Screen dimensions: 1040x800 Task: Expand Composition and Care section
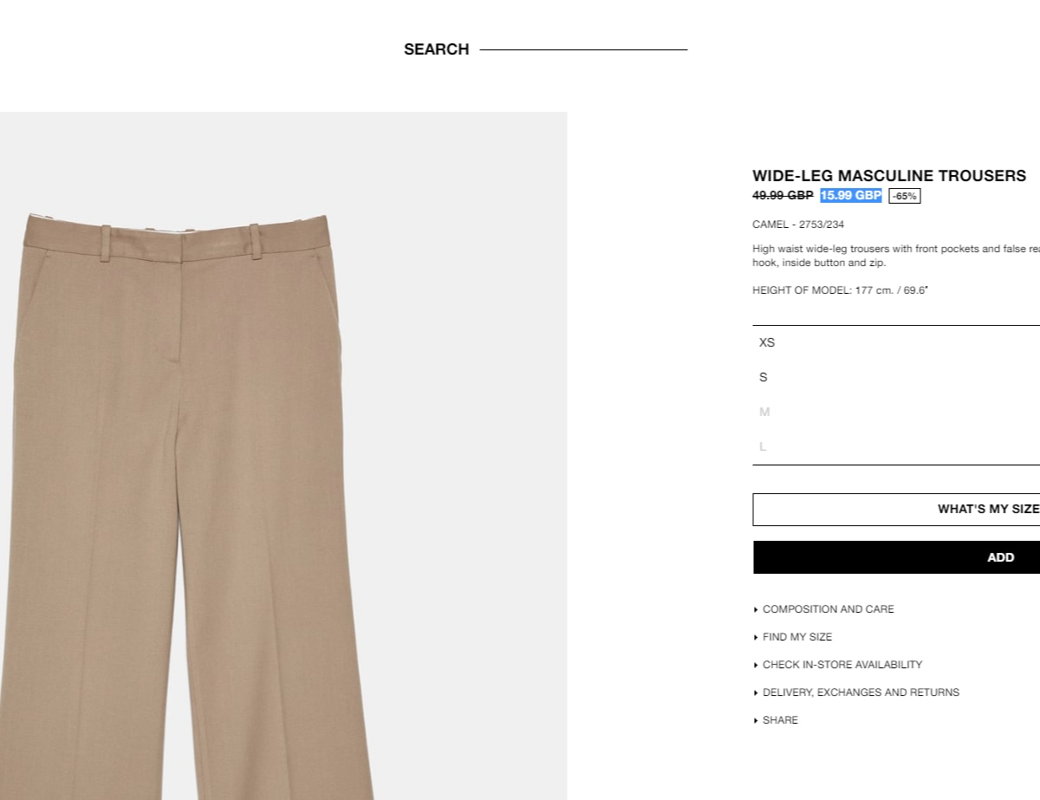coord(824,609)
